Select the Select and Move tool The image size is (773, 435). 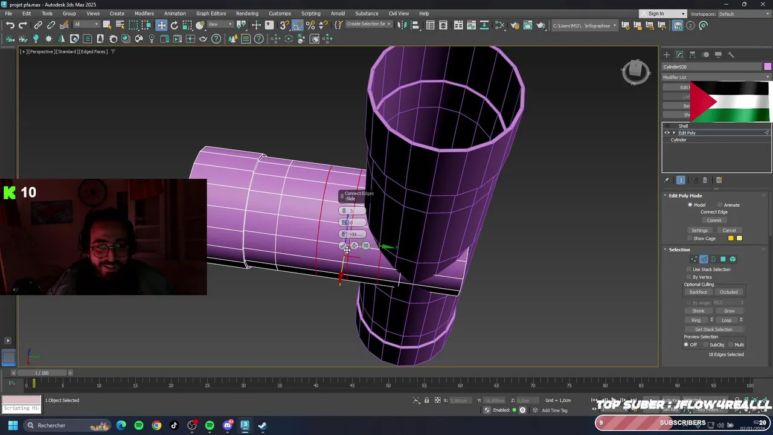tap(161, 25)
